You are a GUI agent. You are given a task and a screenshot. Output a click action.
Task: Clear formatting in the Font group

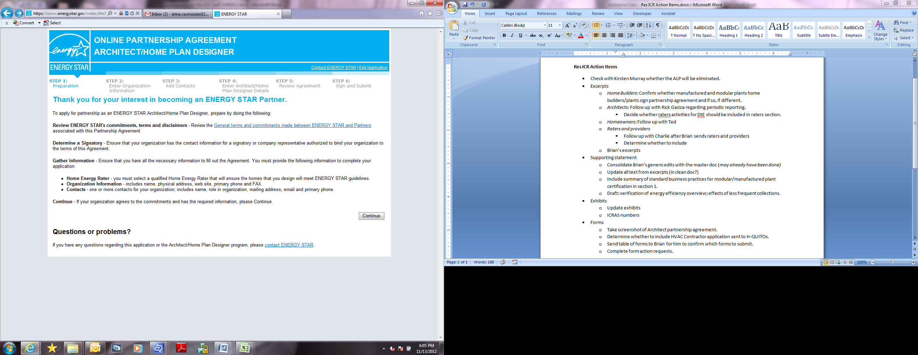[x=584, y=25]
